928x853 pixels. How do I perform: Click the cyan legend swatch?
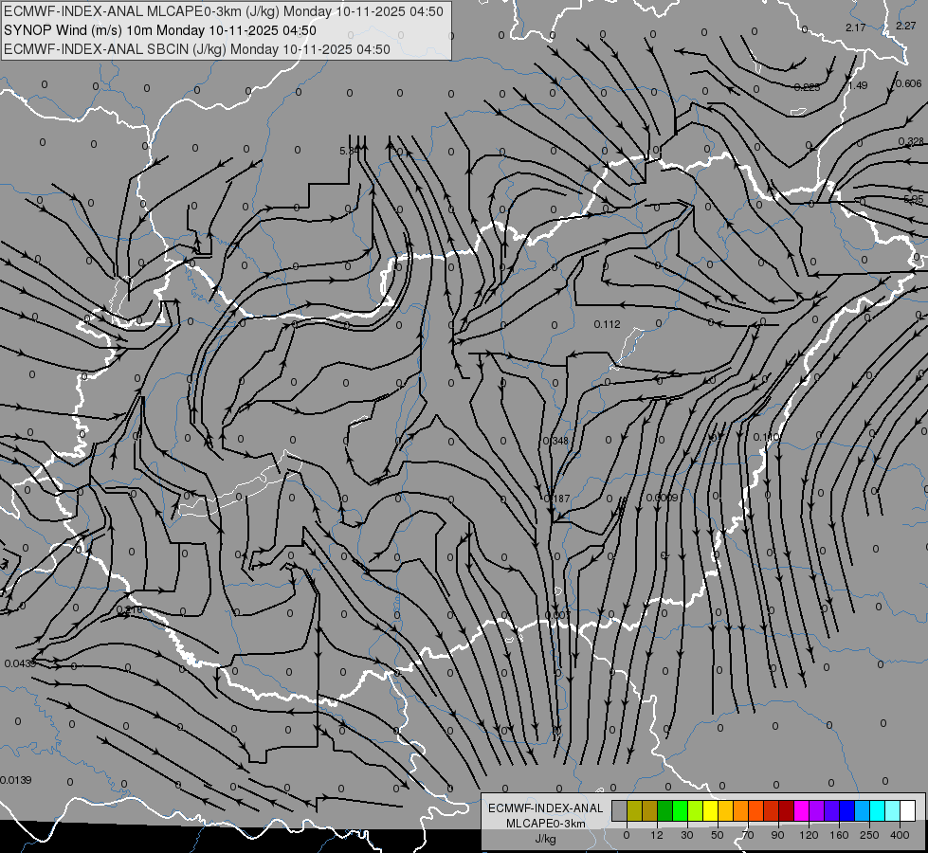click(877, 810)
